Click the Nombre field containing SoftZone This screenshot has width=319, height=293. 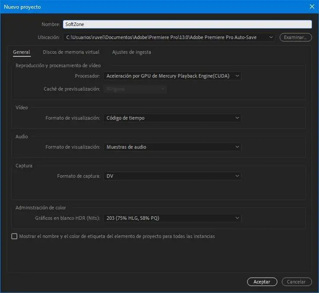pos(187,24)
